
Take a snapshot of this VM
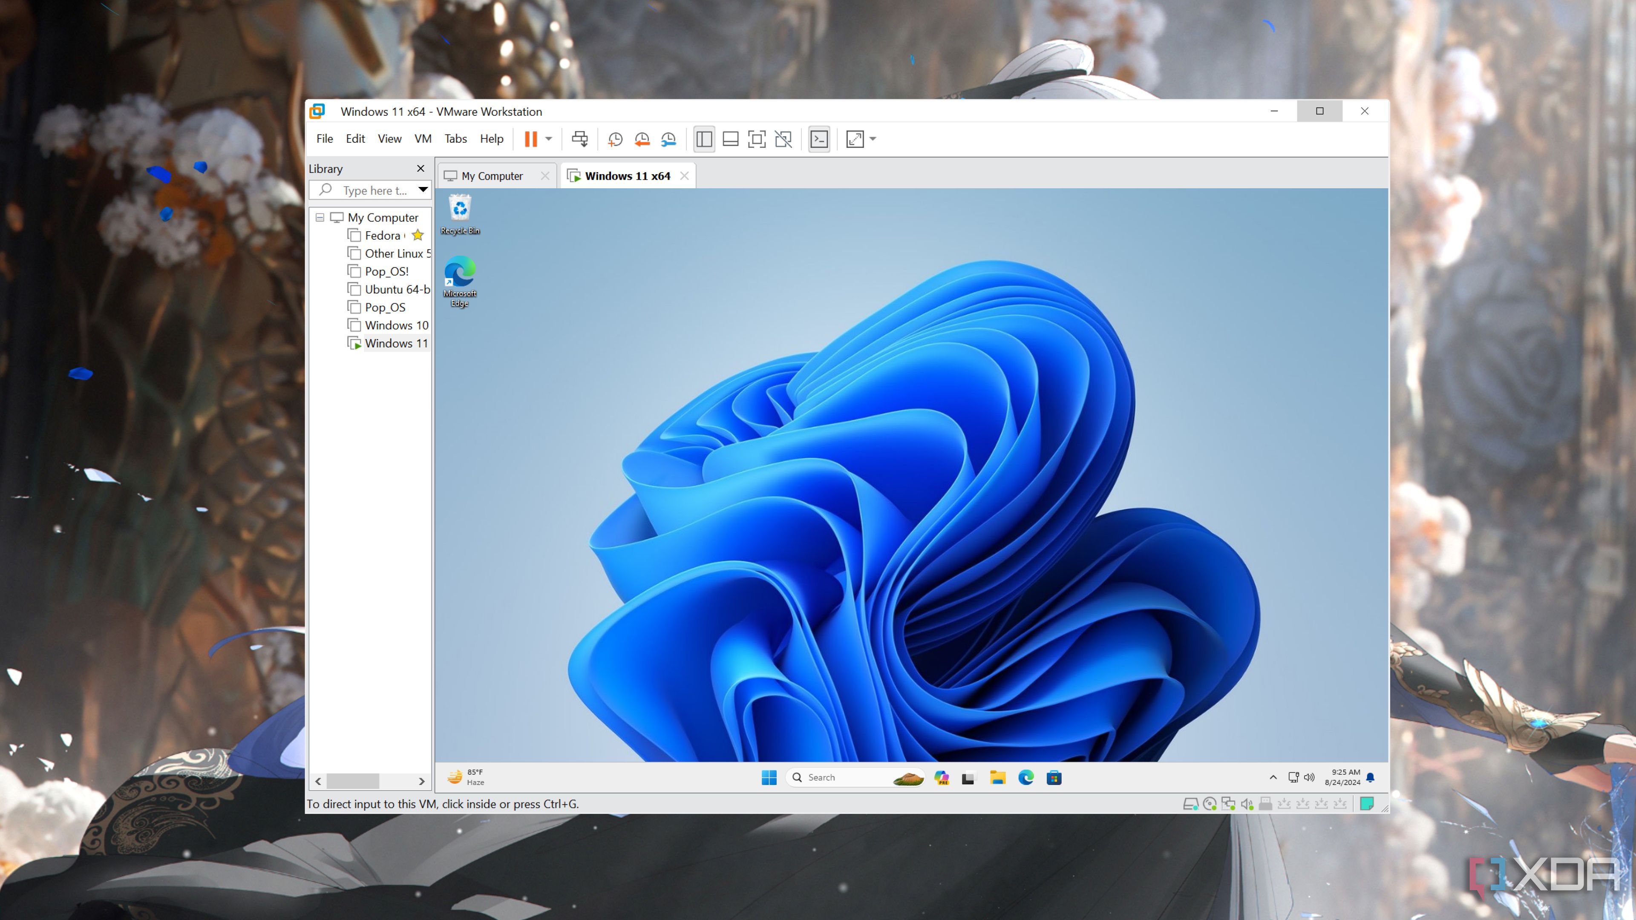click(x=615, y=139)
